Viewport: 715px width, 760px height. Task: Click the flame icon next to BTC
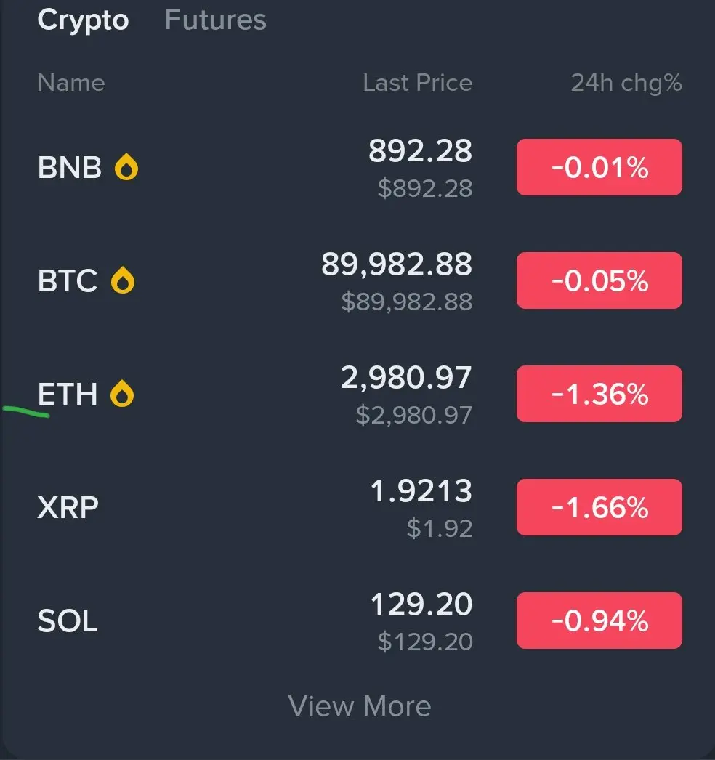123,280
